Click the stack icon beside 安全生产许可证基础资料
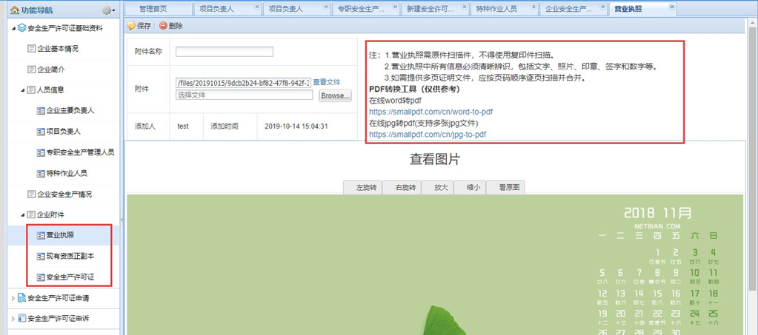This screenshot has width=758, height=335. coord(21,29)
